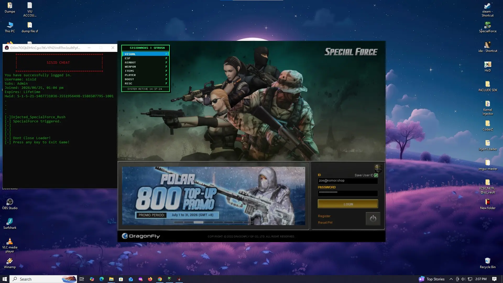Launch OBS Studio from the desktop
Screen dimensions: 503x283
[x=10, y=204]
